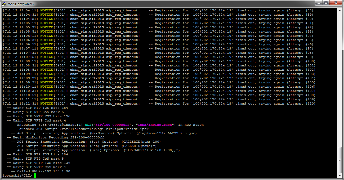Open the PuTTY system menu icon
This screenshot has width=344, height=180.
point(4,4)
